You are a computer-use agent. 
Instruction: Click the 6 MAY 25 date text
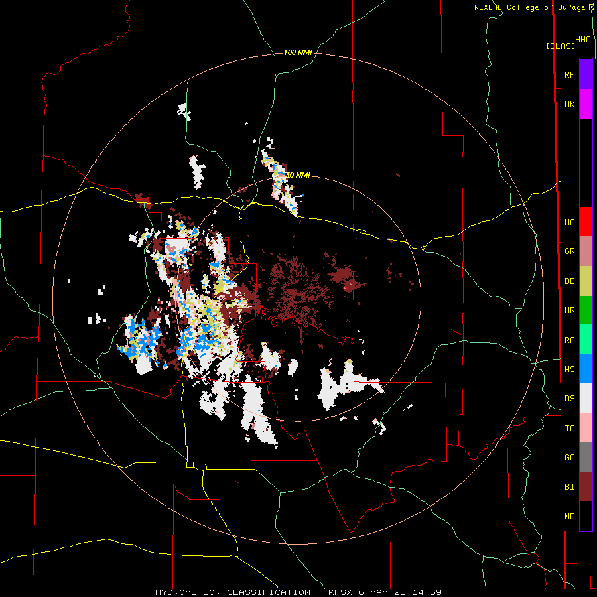coord(383,592)
